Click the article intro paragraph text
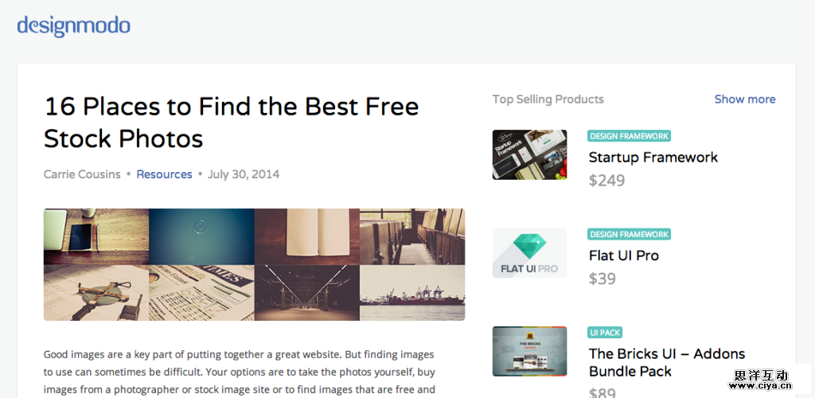This screenshot has height=398, width=815. (x=239, y=372)
